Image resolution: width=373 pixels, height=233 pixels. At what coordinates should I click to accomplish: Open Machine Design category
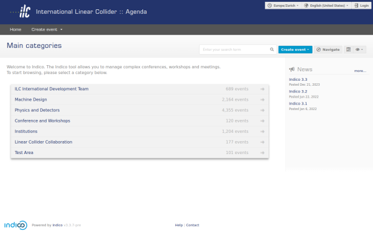[x=30, y=99]
